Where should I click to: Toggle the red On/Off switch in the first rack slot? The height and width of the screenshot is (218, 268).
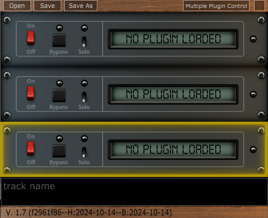(x=31, y=38)
